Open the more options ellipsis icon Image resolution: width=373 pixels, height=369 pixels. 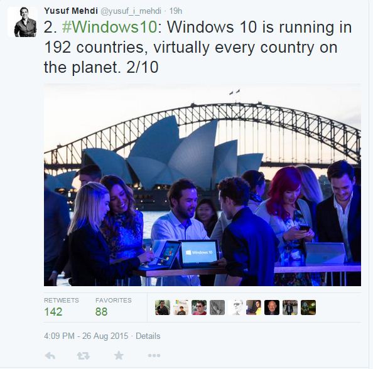pos(154,356)
